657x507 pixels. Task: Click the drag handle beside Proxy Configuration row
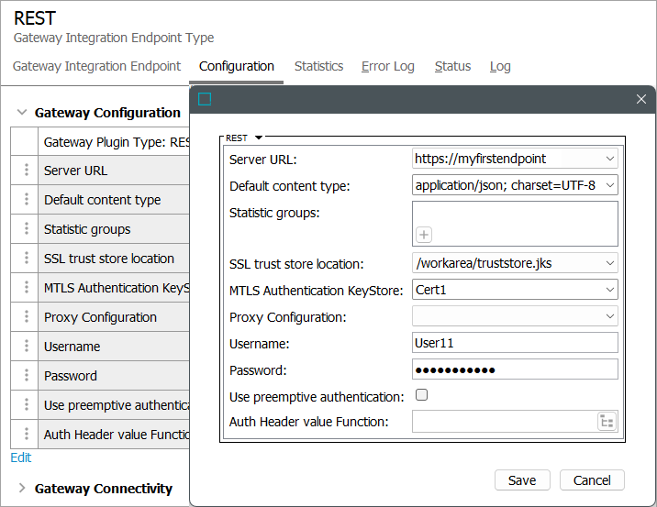pos(27,317)
